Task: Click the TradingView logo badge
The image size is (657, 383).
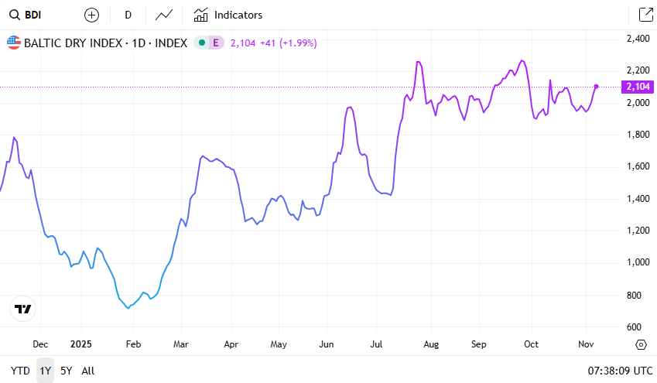Action: point(23,309)
